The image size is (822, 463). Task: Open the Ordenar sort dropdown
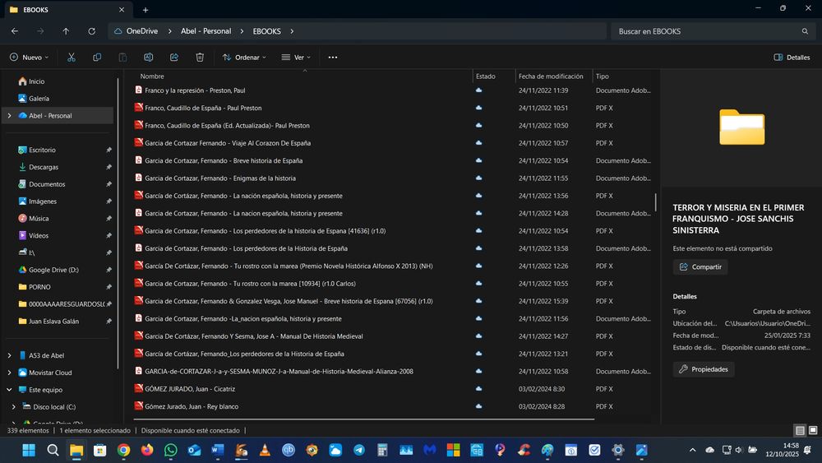244,58
